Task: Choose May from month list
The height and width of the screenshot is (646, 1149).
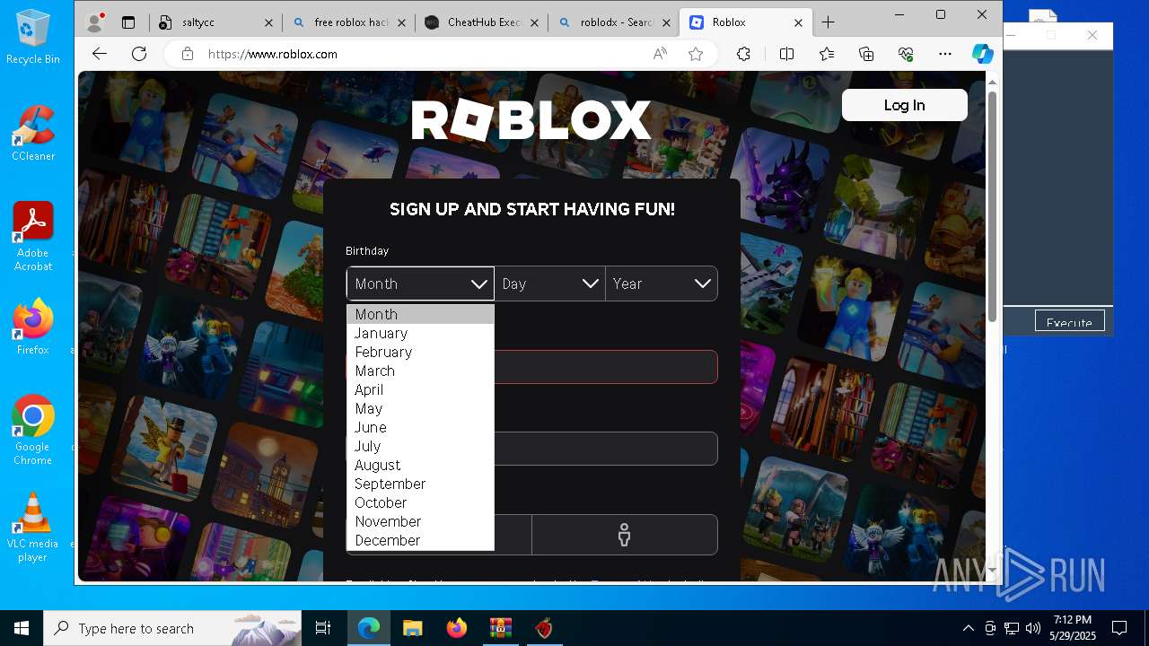Action: click(420, 408)
